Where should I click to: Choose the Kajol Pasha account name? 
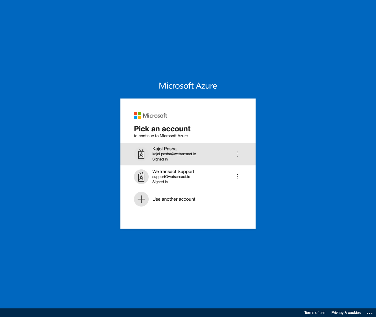pos(164,149)
